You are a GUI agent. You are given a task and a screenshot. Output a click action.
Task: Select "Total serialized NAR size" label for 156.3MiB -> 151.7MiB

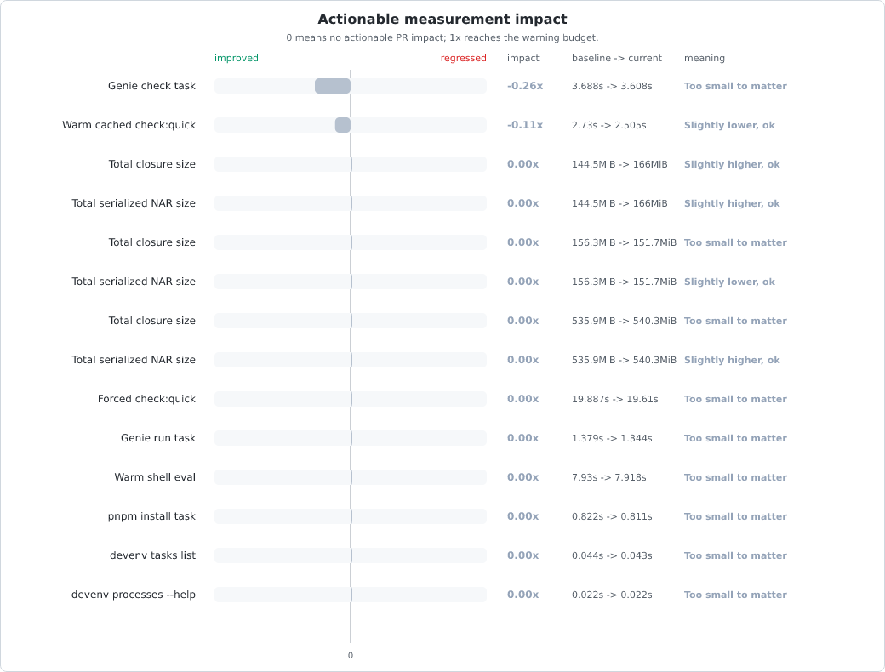point(134,281)
